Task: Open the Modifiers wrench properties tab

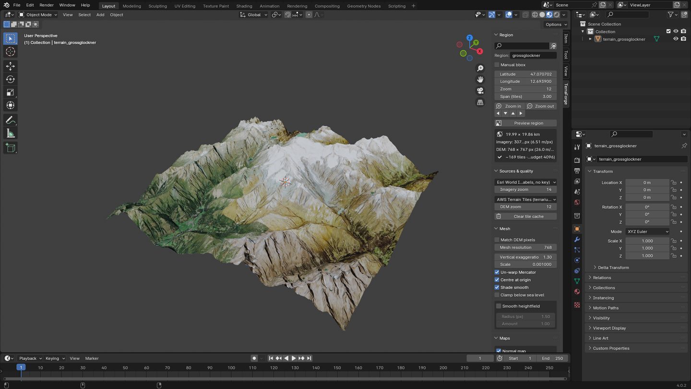Action: pos(577,239)
